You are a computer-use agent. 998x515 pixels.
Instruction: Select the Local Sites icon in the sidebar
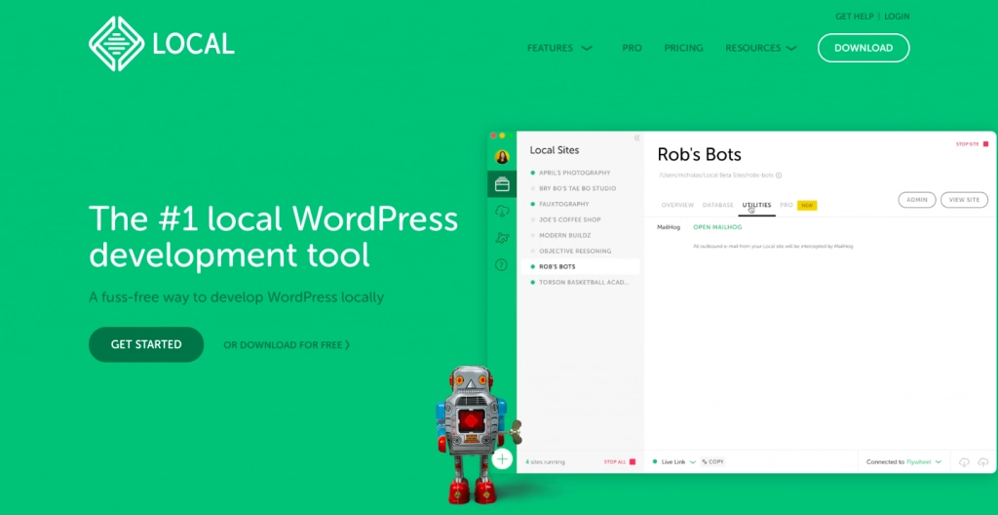tap(502, 184)
